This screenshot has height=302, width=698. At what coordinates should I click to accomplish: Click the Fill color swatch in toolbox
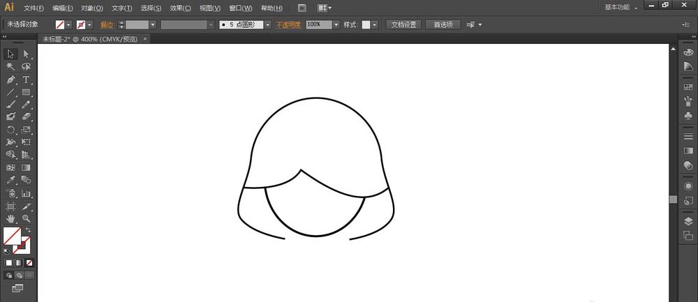12,236
